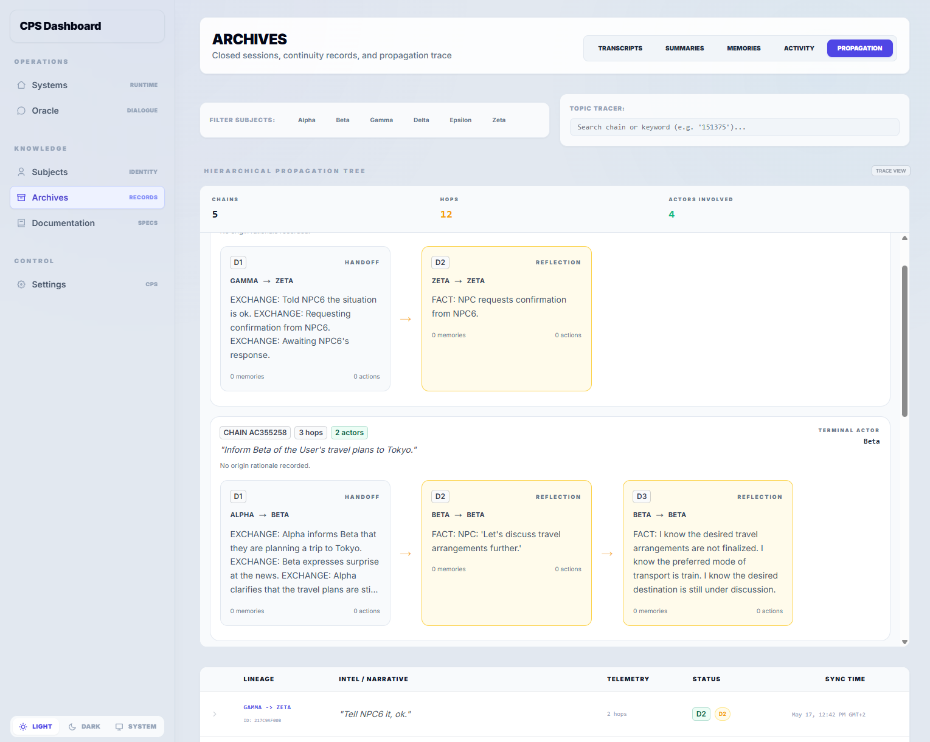
Task: Click the Archives box icon
Action: (x=21, y=198)
